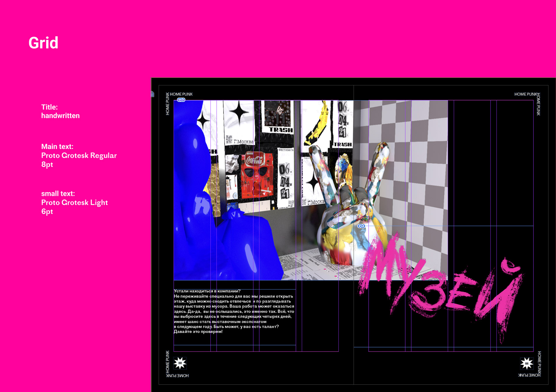Select the Russian body text frame
The height and width of the screenshot is (392, 556).
click(234, 311)
